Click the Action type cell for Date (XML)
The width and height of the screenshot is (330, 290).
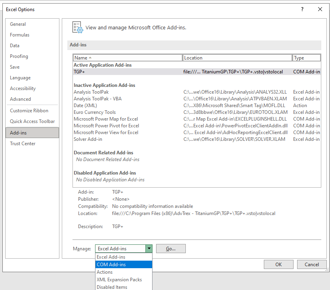tap(300, 106)
